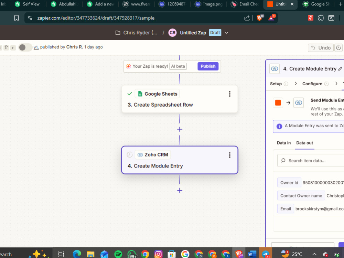Add step between Google Sheets and Zoho CRM
The width and height of the screenshot is (344, 258).
pos(180,129)
